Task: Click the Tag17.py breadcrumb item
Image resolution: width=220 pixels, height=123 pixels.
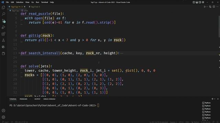Action: 14,11
